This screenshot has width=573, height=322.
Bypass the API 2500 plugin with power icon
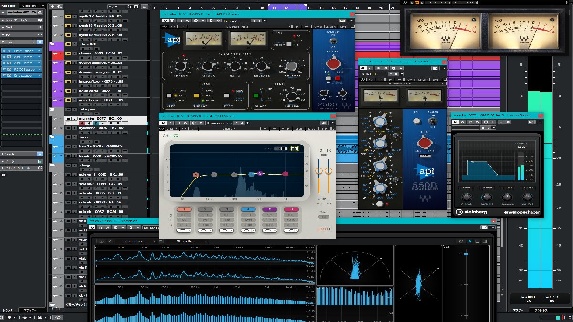(166, 21)
